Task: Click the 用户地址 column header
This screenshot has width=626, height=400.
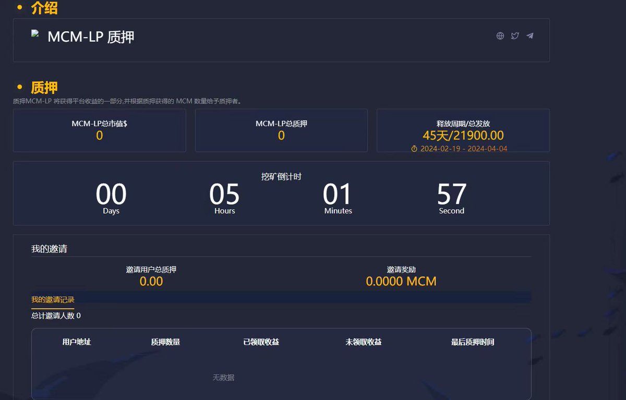Action: pos(77,342)
